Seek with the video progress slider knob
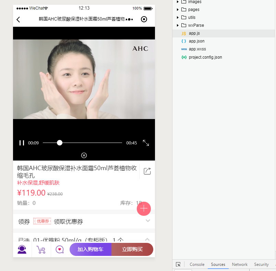This screenshot has width=276, height=271. (x=60, y=143)
